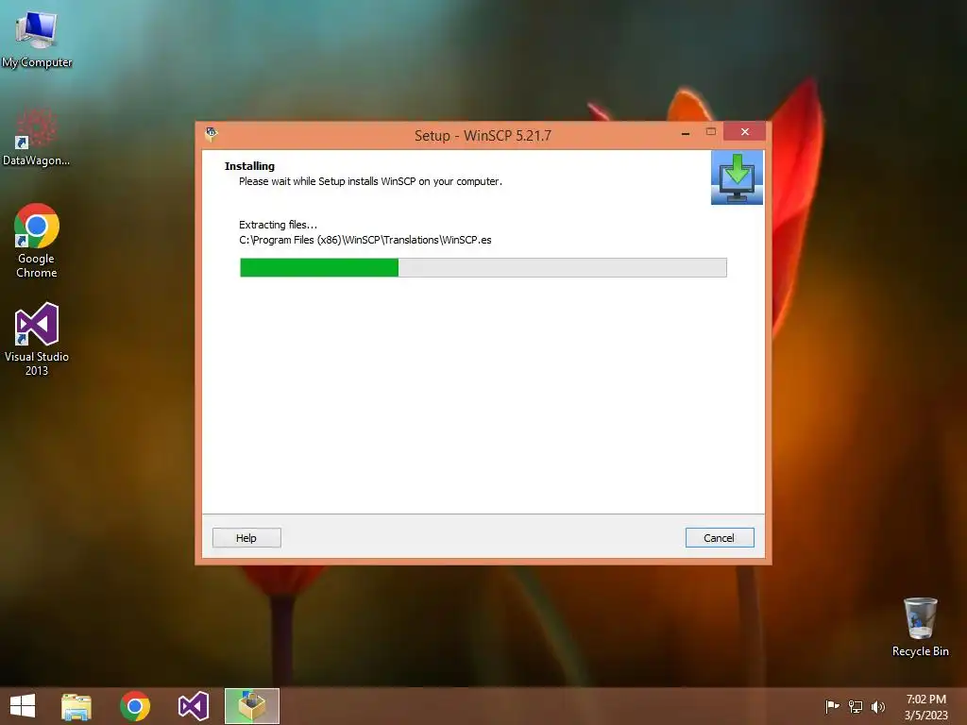Close the WinSCP setup window

coord(744,132)
